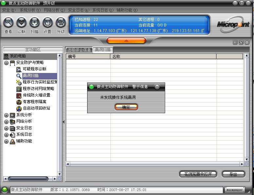Click the 可疑程序诊断 magnifier icon
Viewport: 254px width, 195px height.
tap(19, 70)
